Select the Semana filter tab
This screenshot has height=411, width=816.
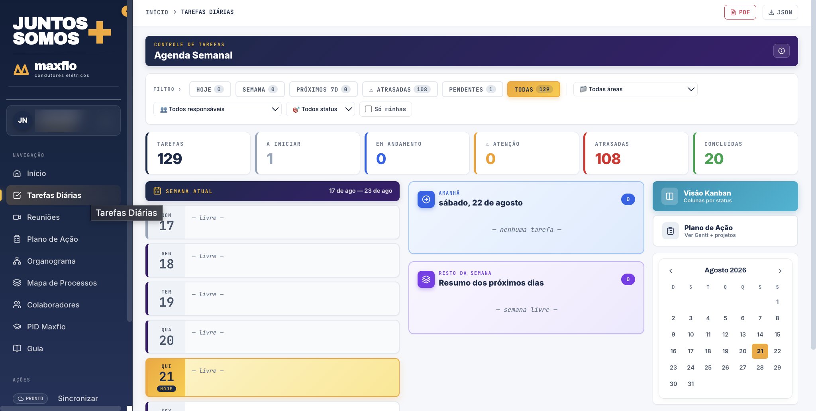pos(260,89)
